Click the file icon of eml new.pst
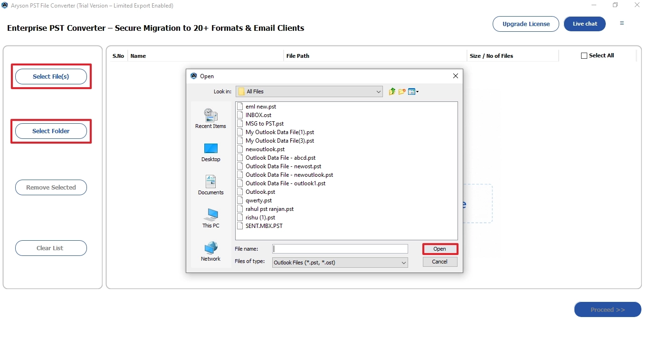The width and height of the screenshot is (649, 345). pos(240,107)
